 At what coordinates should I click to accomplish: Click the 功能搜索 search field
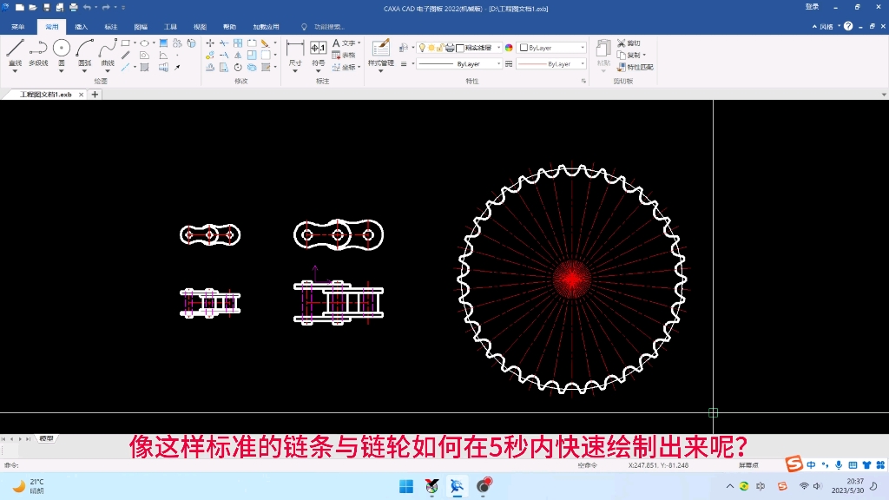329,27
